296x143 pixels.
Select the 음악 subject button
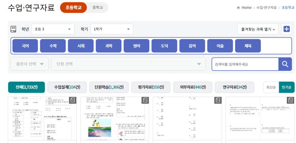192,46
